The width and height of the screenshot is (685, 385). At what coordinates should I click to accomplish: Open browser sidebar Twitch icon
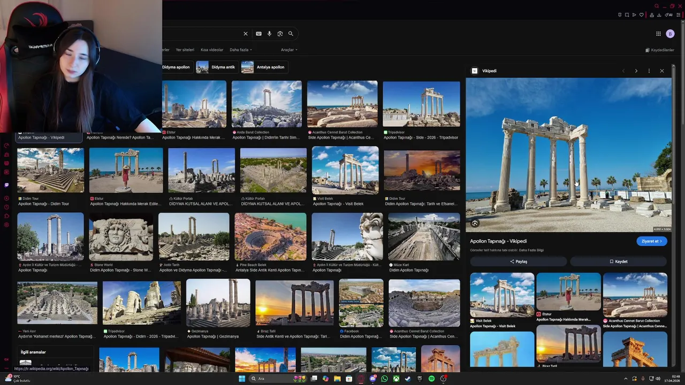tap(6, 185)
